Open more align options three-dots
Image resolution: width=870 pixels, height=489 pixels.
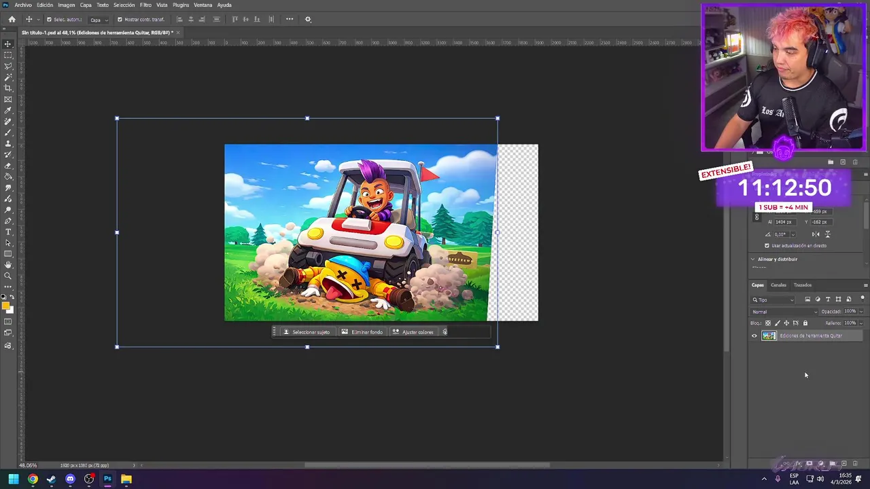[290, 19]
